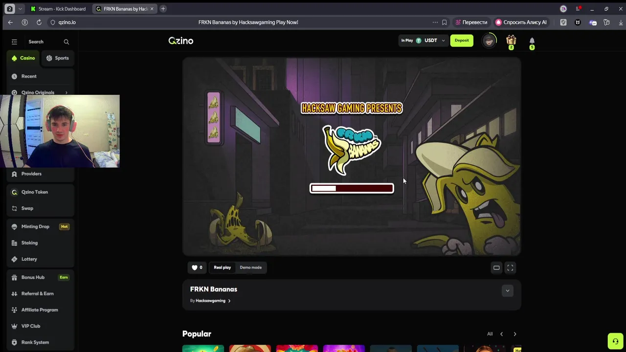Reload the browser page
This screenshot has width=626, height=352.
(39, 22)
